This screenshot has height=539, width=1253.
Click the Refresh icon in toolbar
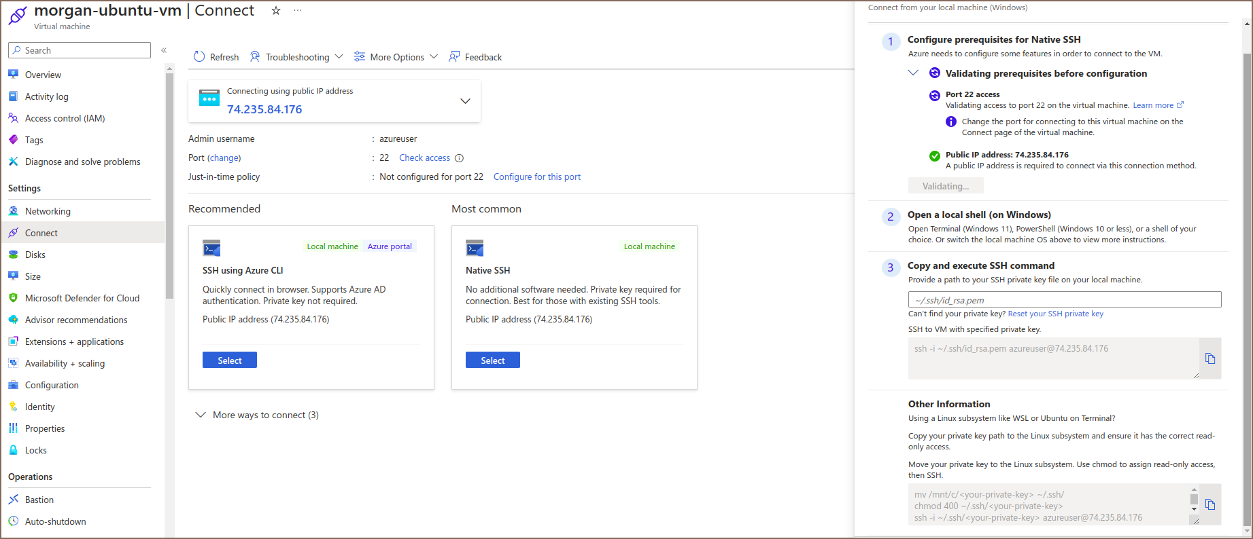pos(199,57)
